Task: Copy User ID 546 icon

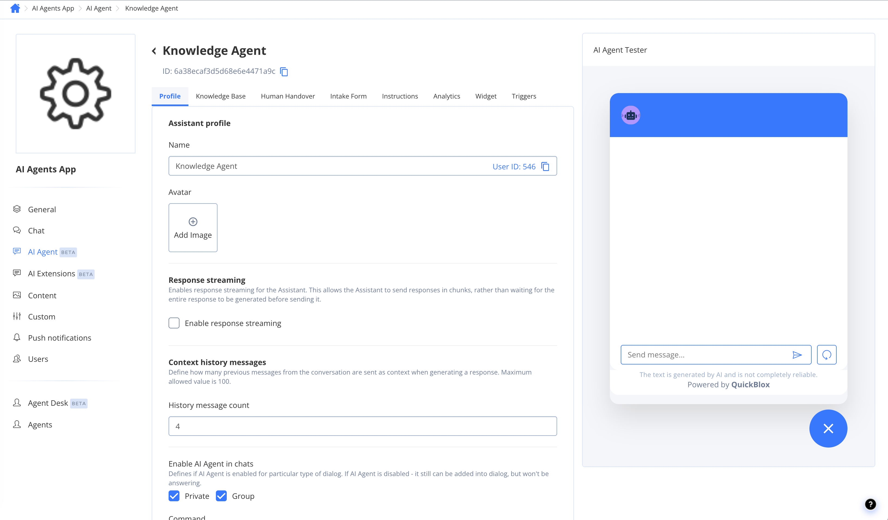Action: [545, 166]
